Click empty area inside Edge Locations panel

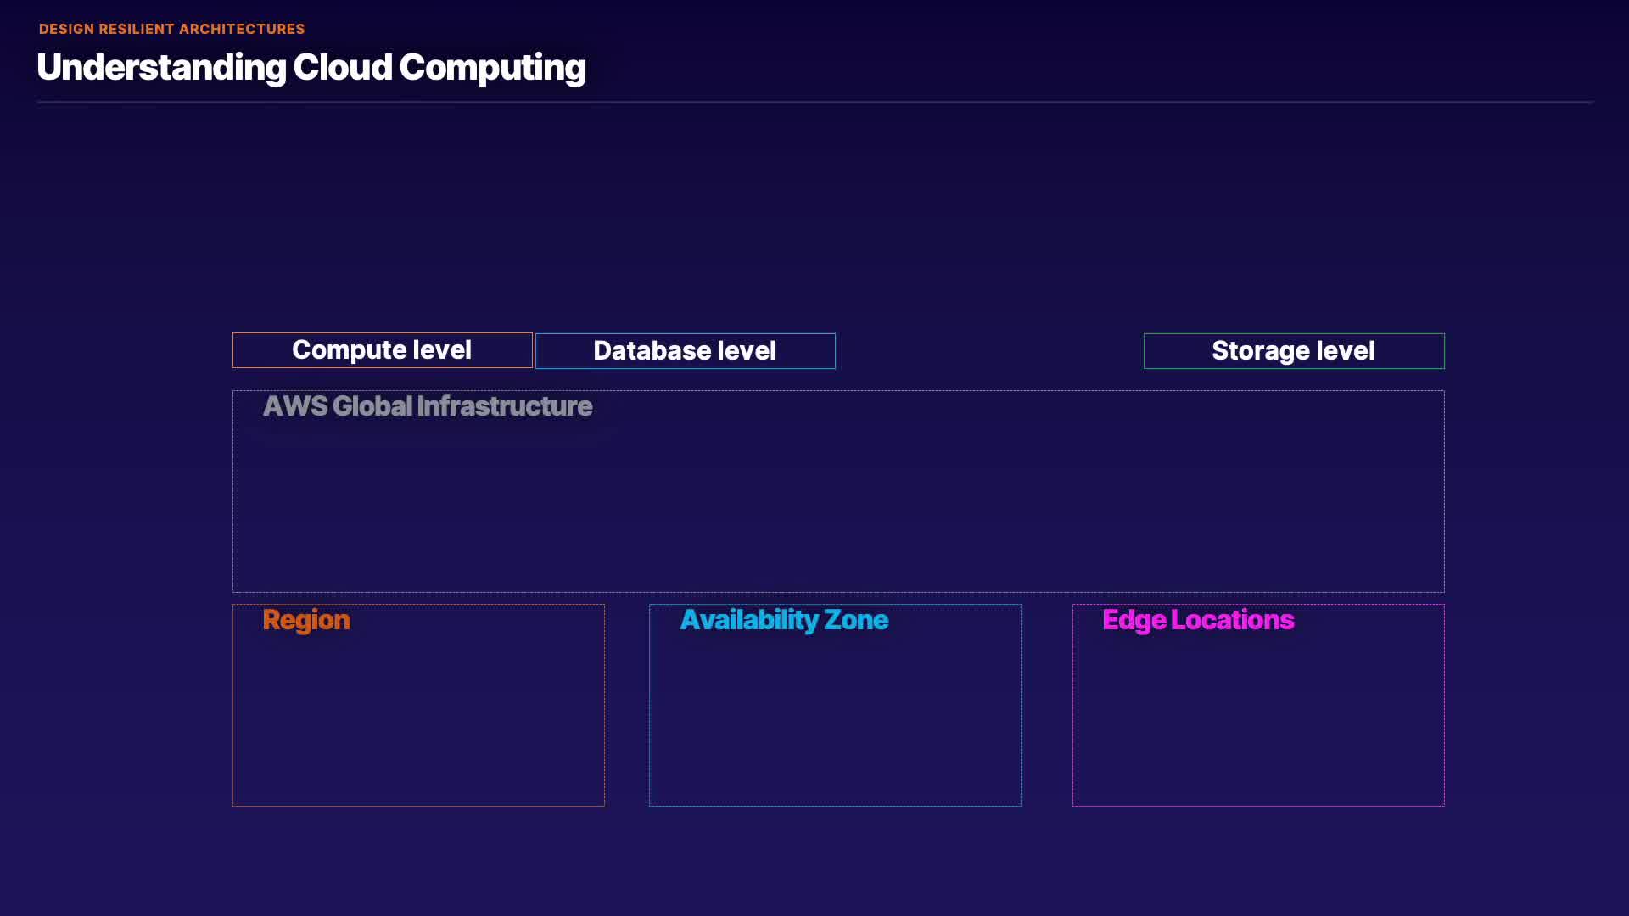tap(1258, 721)
